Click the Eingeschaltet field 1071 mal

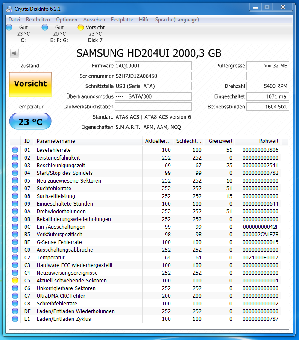pyautogui.click(x=268, y=96)
